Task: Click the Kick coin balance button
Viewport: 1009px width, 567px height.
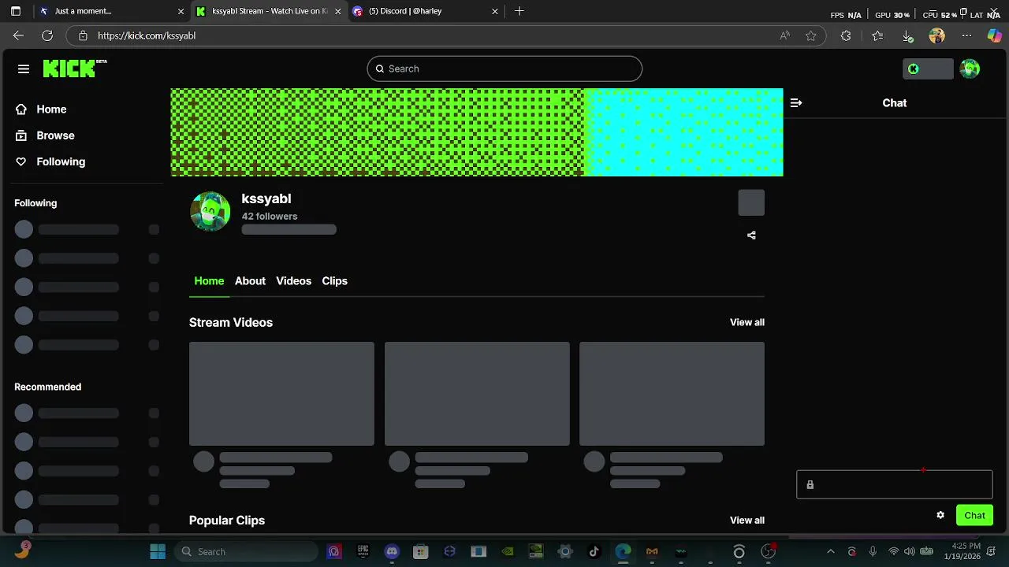Action: coord(928,69)
